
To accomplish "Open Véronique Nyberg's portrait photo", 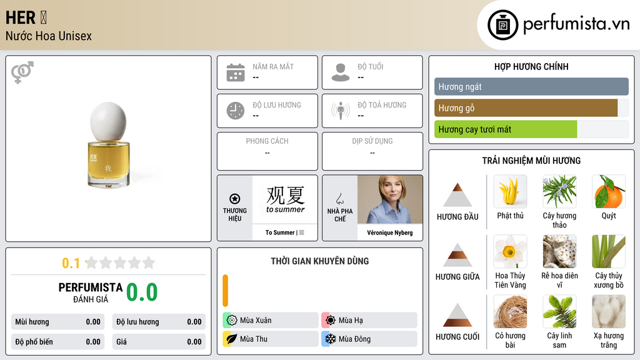I will pos(390,199).
